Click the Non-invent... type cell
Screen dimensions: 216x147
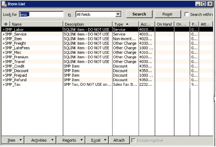coord(124,39)
